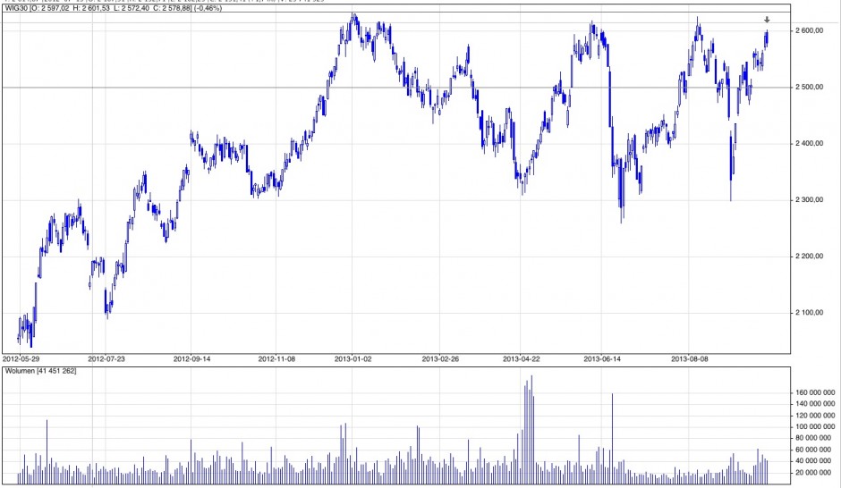Click the down arrow marker above the latest candle

(x=767, y=20)
